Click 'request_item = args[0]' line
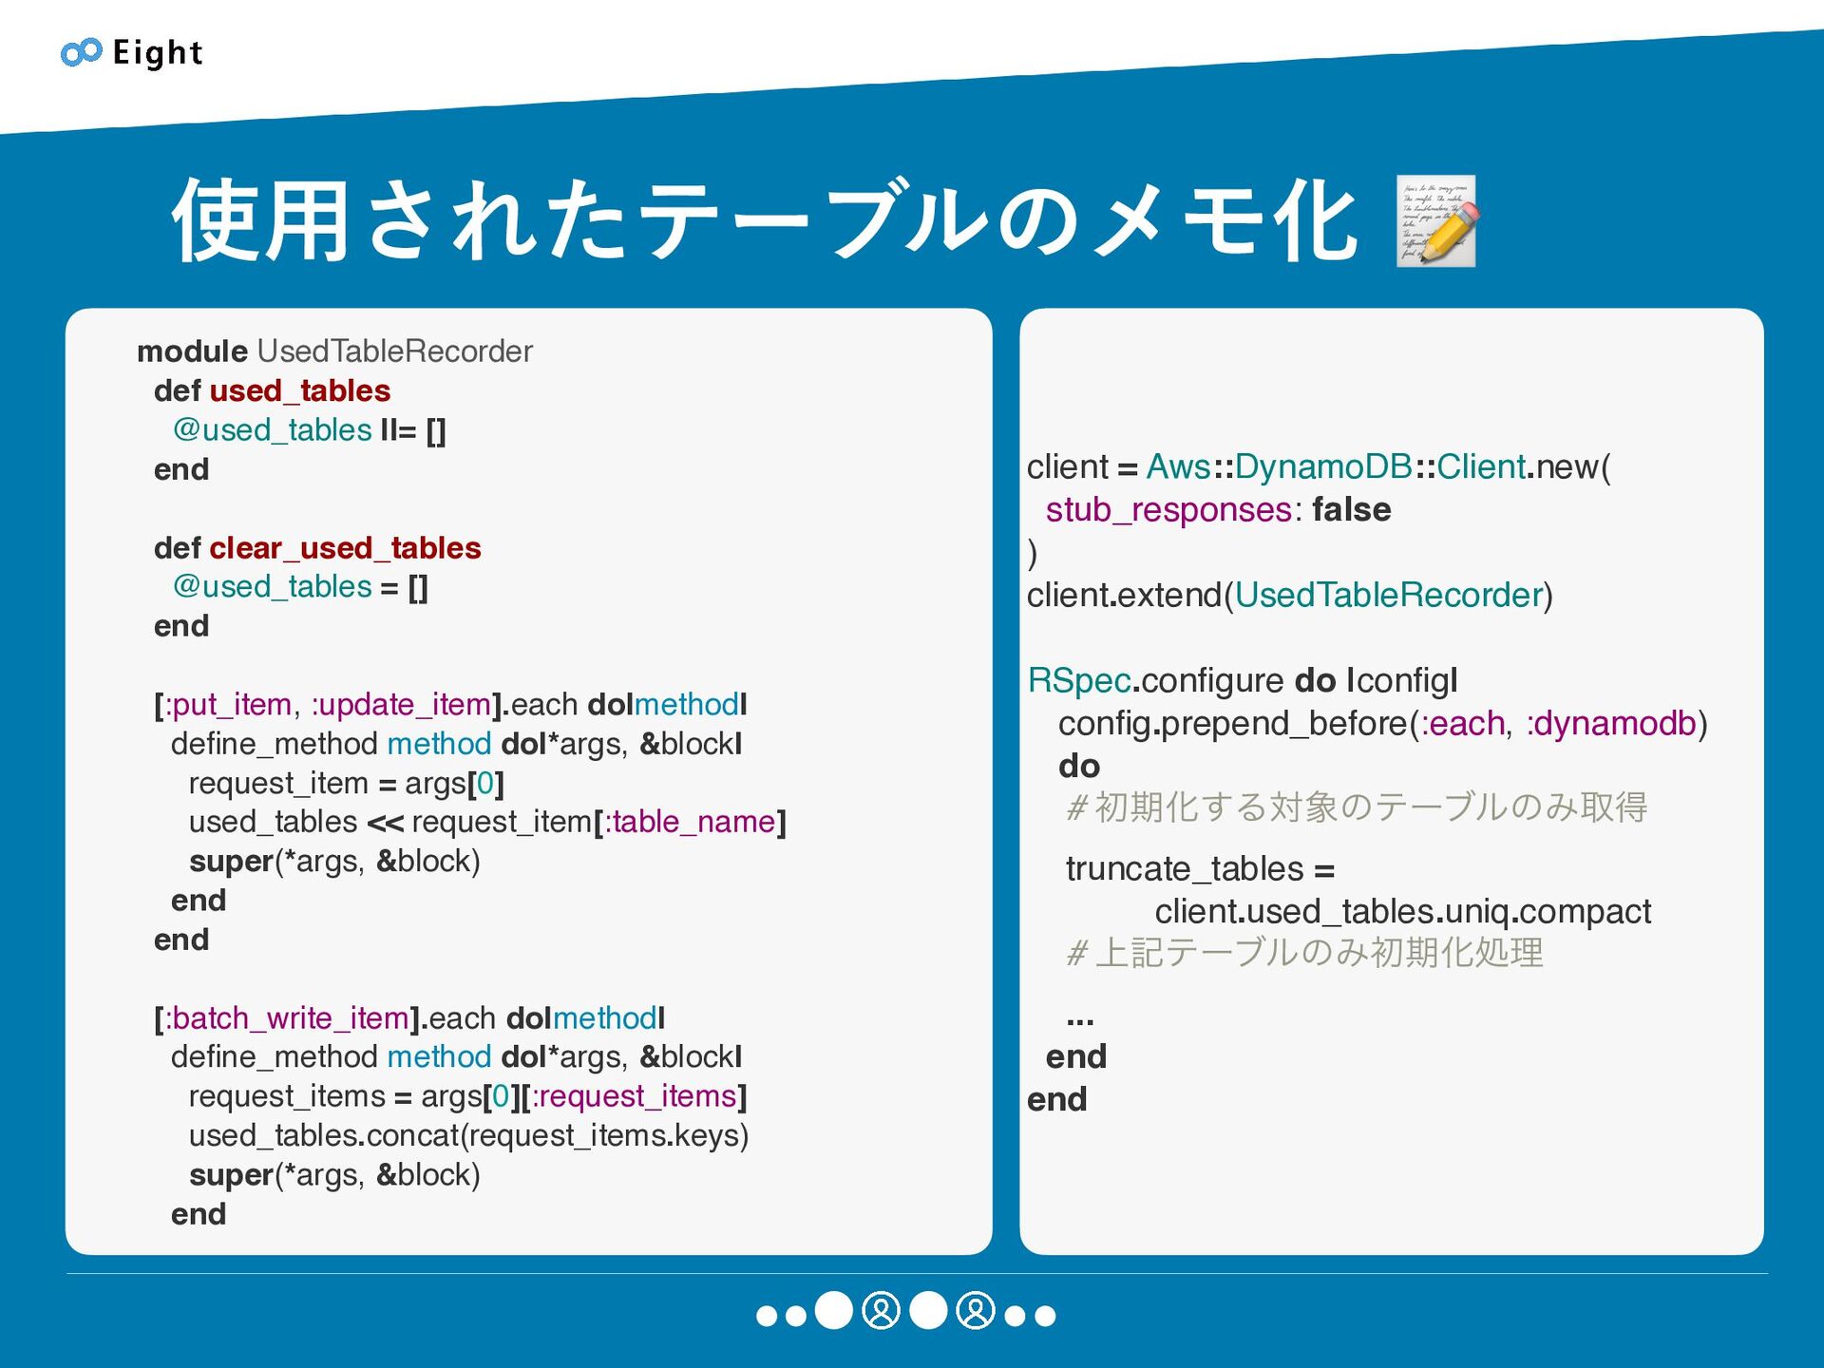1824x1368 pixels. pos(346,784)
